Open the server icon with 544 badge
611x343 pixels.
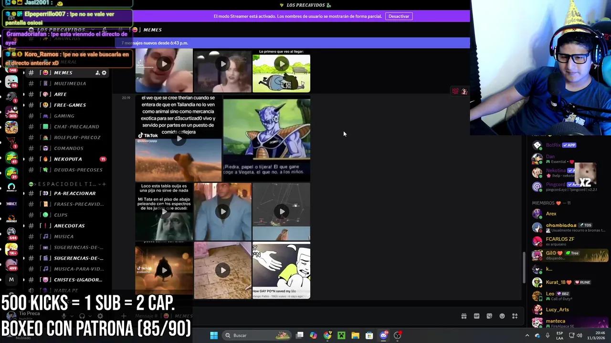click(11, 233)
